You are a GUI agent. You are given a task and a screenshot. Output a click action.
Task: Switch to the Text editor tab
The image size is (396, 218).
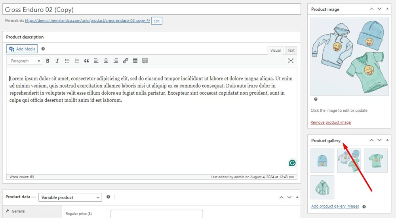point(291,50)
